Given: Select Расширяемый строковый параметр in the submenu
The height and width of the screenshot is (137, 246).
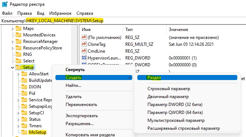Looking at the screenshot, I should tap(187, 128).
